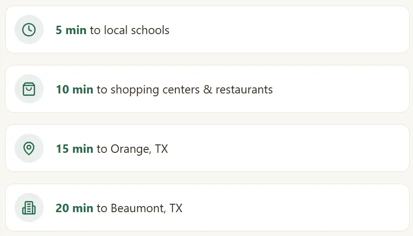This screenshot has height=236, width=413.
Task: Click the 'Orange, TX' text
Action: coord(139,149)
